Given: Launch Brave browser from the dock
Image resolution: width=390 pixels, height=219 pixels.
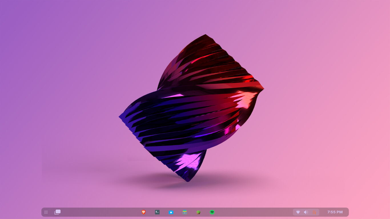Looking at the screenshot, I should 144,212.
